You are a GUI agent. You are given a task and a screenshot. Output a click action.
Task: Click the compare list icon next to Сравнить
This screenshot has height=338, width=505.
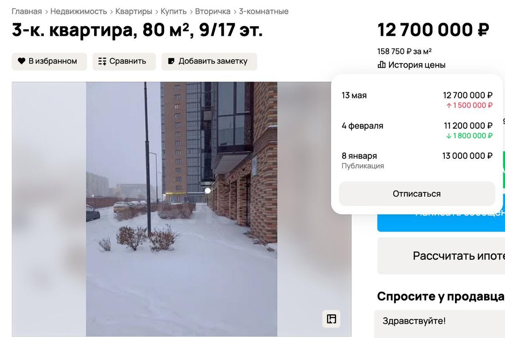click(x=102, y=61)
